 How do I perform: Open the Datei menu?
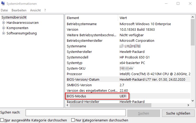(4, 10)
